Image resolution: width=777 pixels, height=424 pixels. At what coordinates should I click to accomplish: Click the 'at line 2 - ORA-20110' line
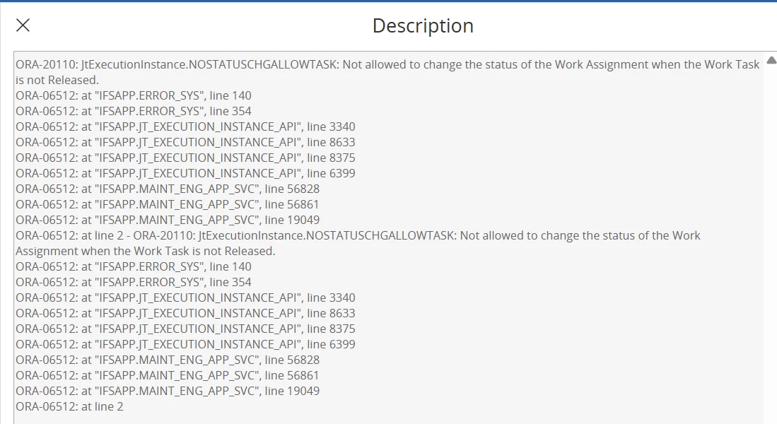tap(358, 235)
